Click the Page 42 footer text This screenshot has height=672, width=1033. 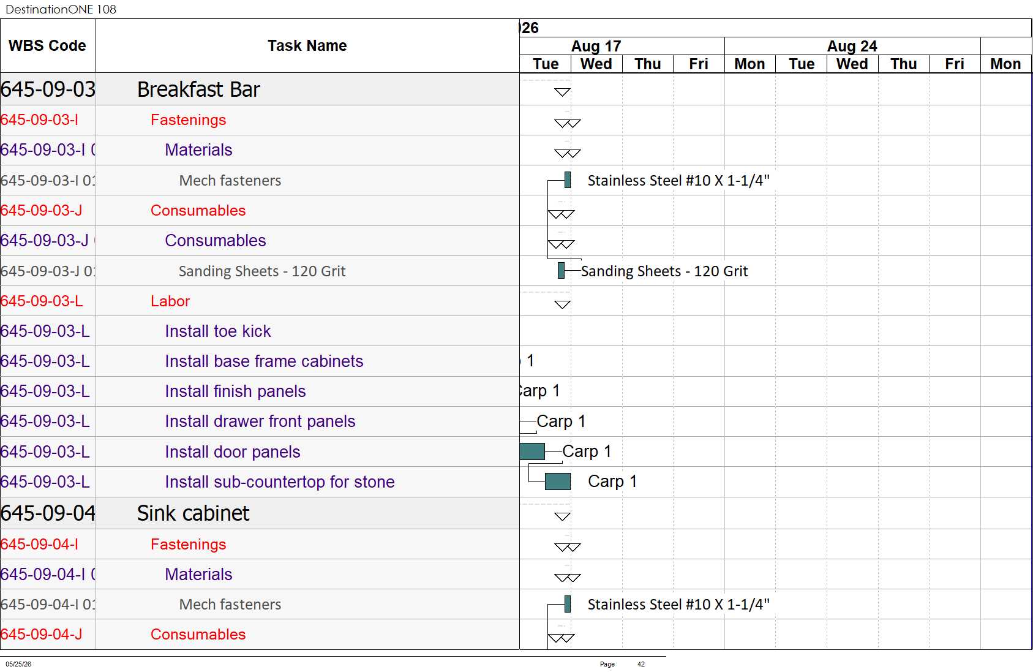tap(622, 664)
